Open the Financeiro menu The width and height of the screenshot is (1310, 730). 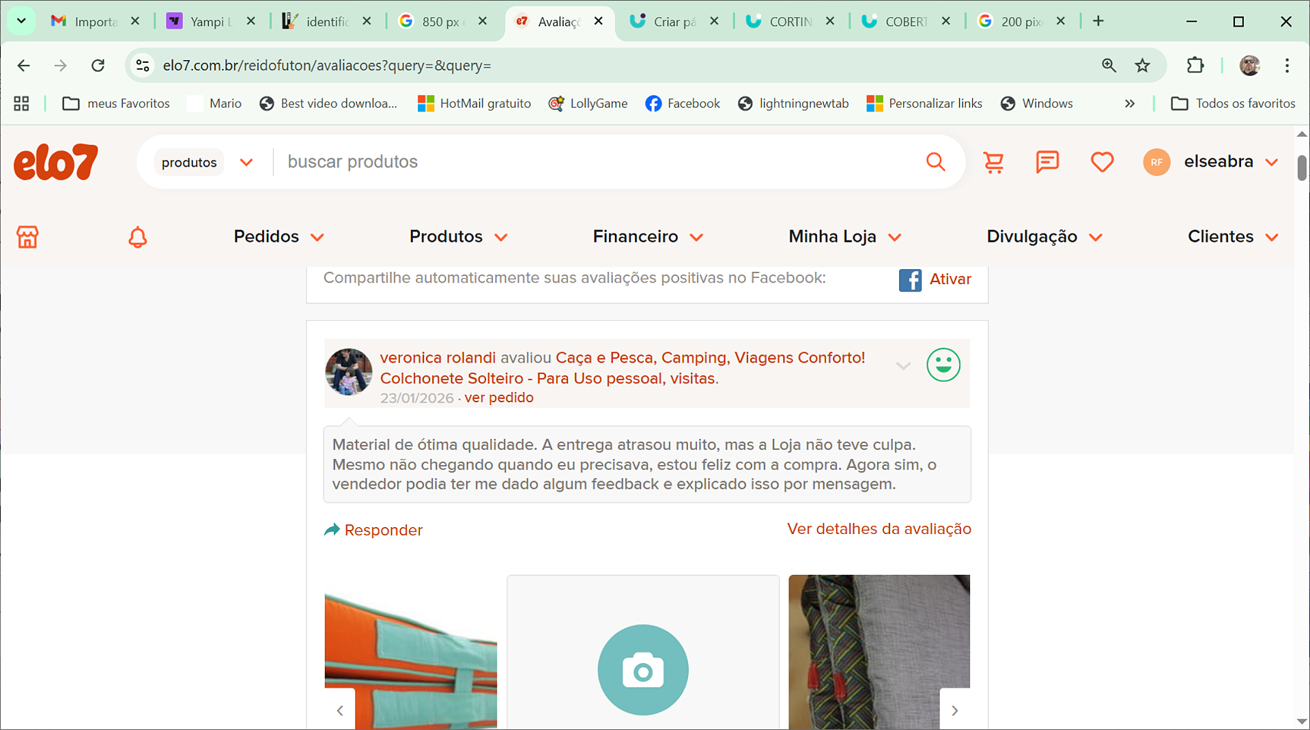coord(647,237)
